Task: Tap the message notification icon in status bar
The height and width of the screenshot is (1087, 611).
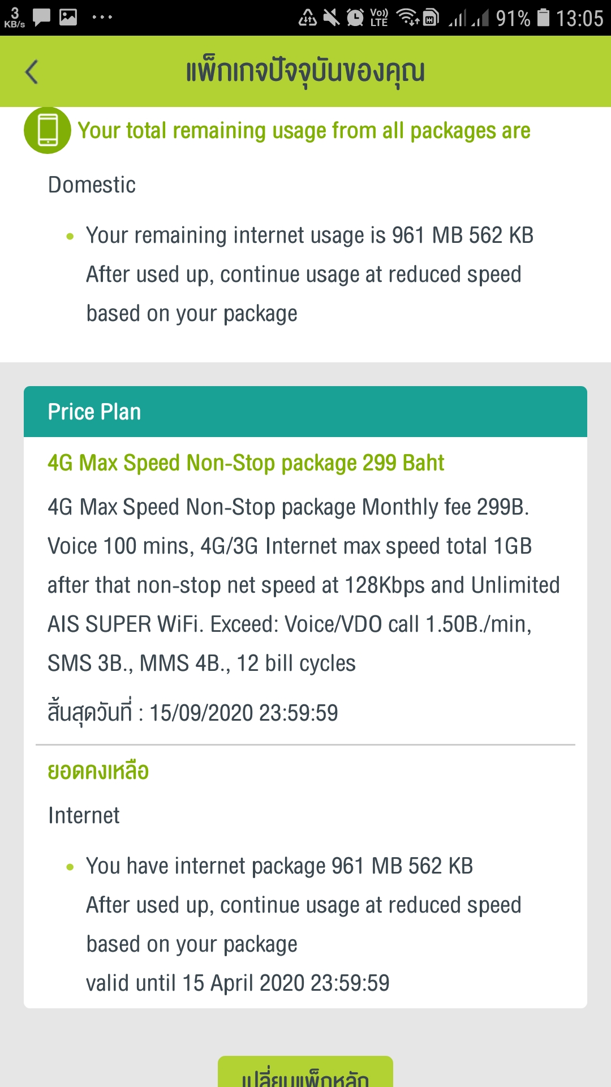Action: click(41, 17)
